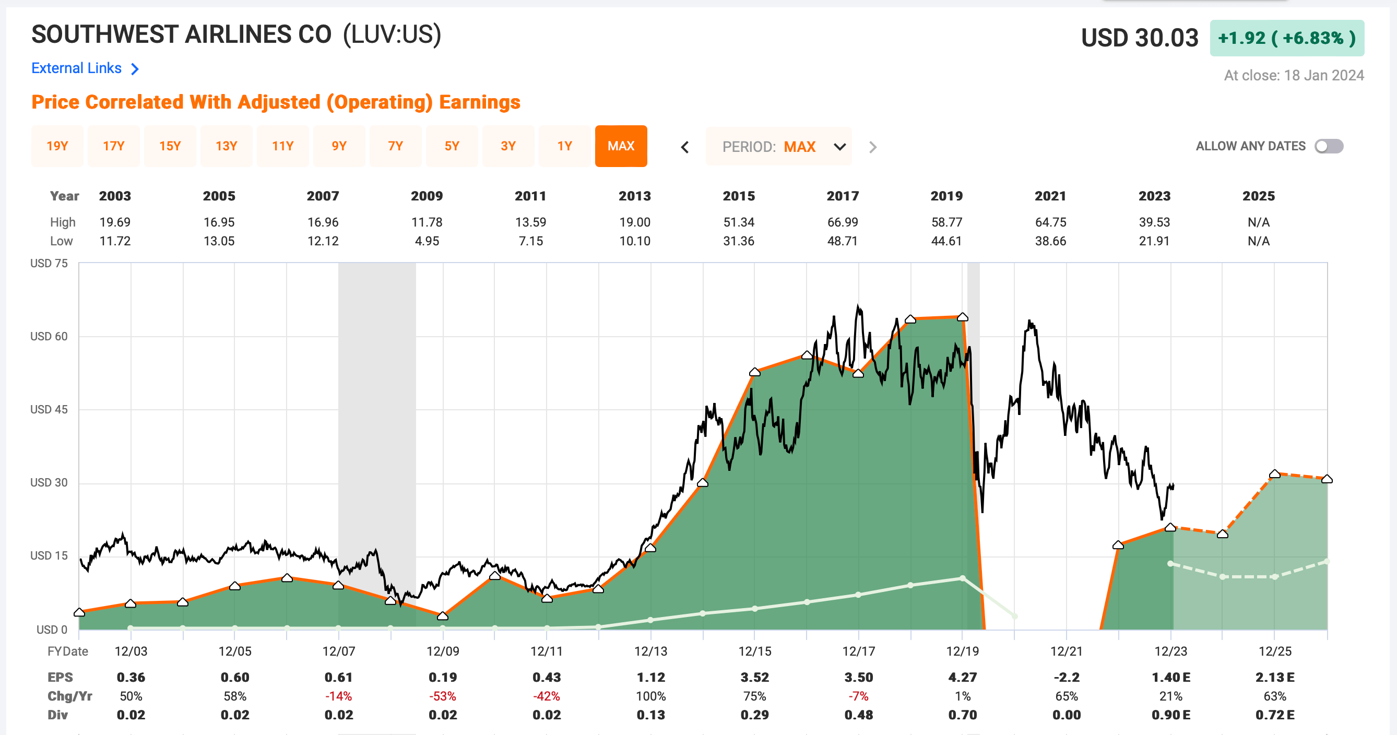Image resolution: width=1397 pixels, height=735 pixels.
Task: Click the dividend value 0.70 for 12/19
Action: 963,716
